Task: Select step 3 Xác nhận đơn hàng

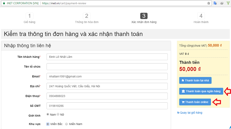Action: click(144, 18)
